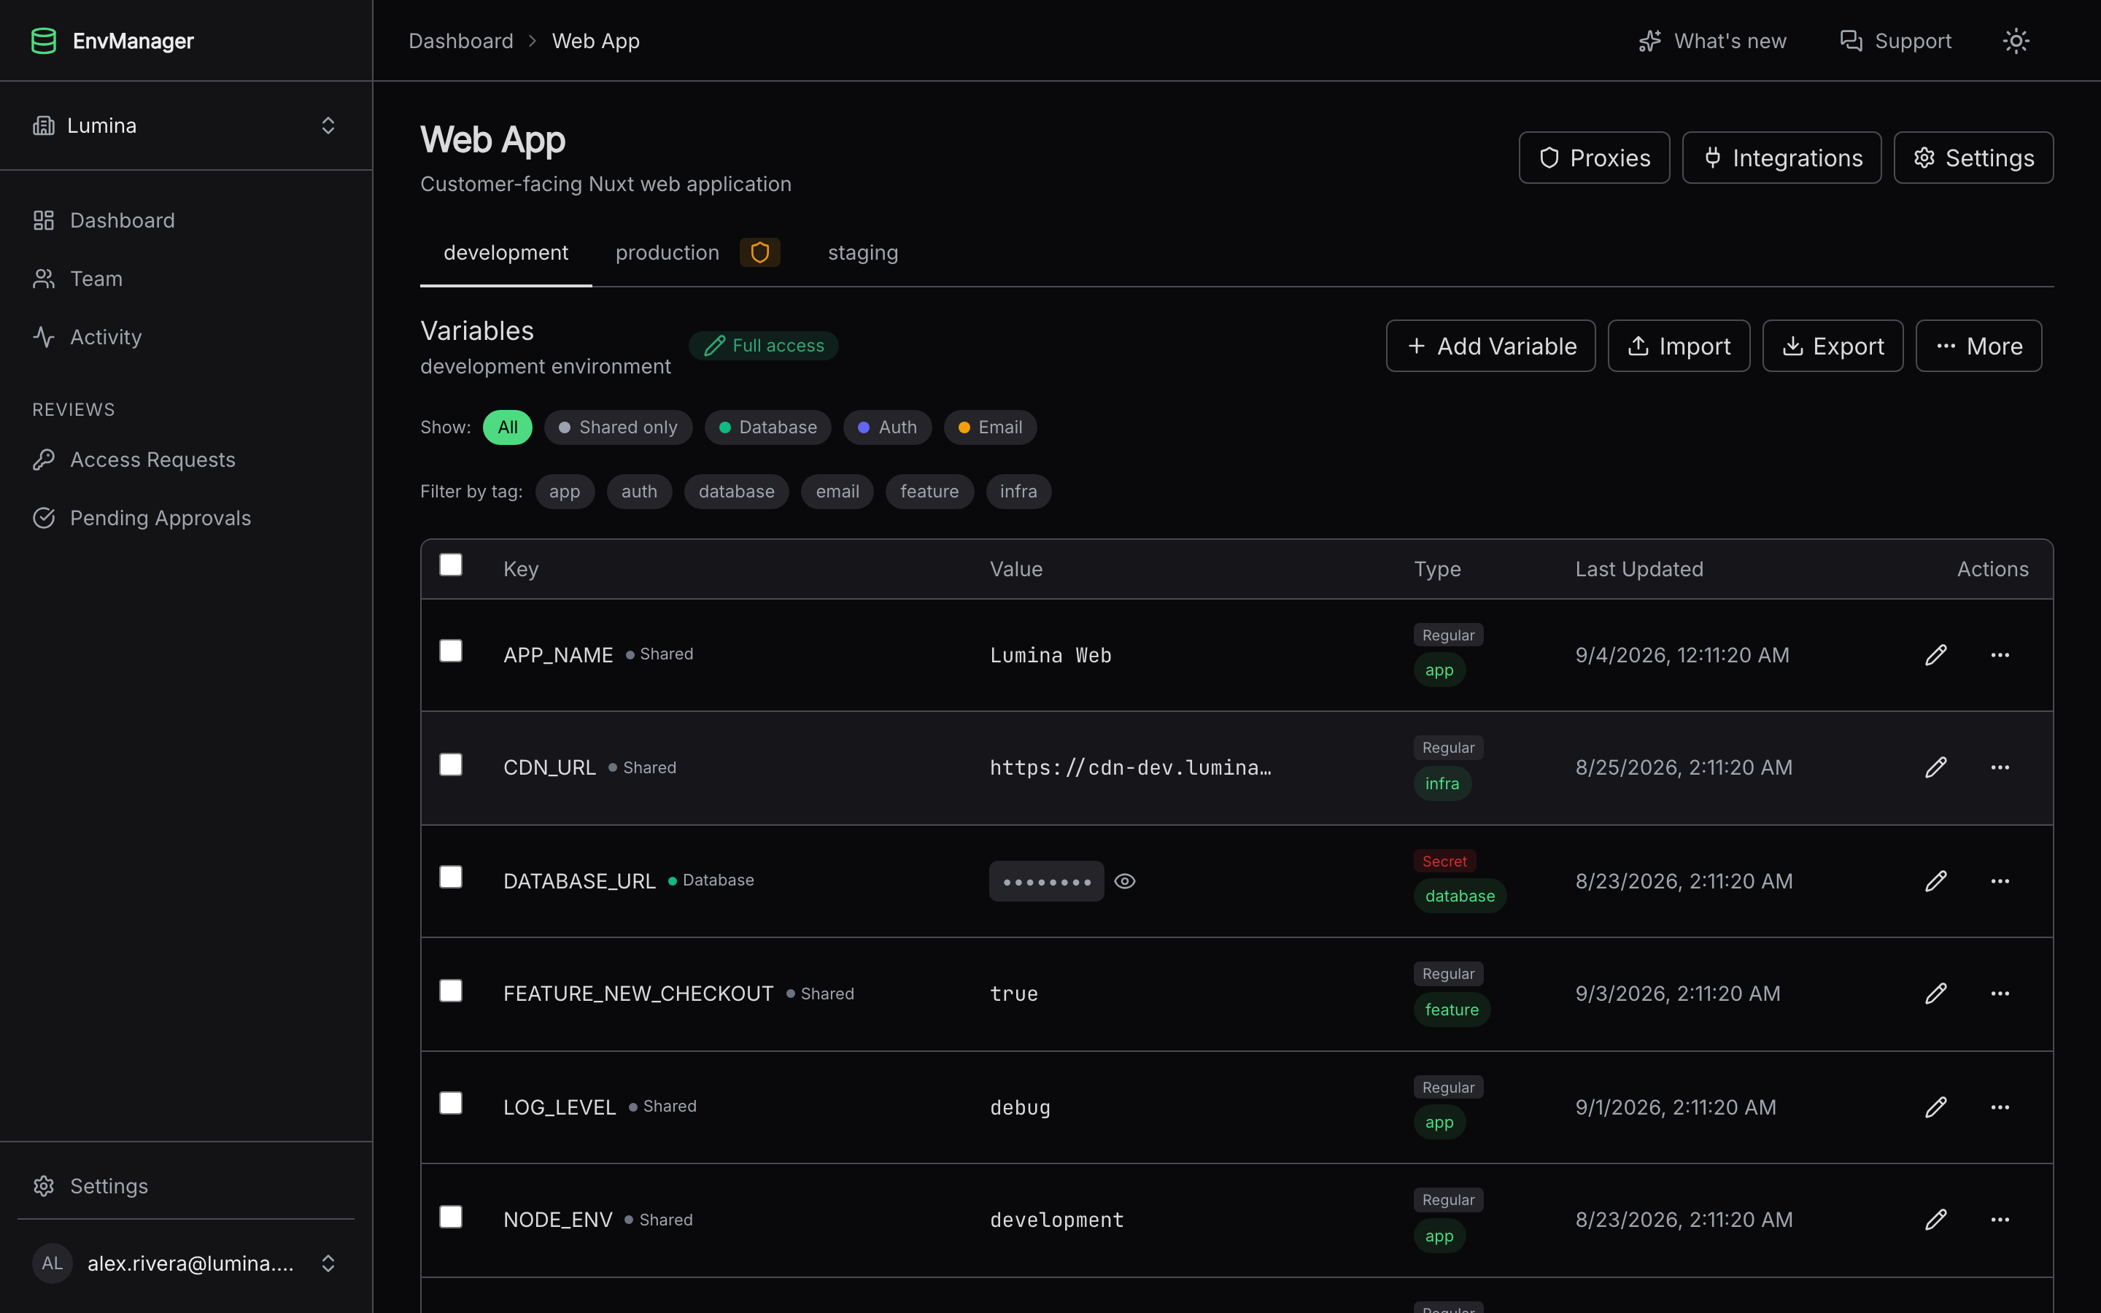
Task: Filter by the email tag
Action: pos(837,492)
